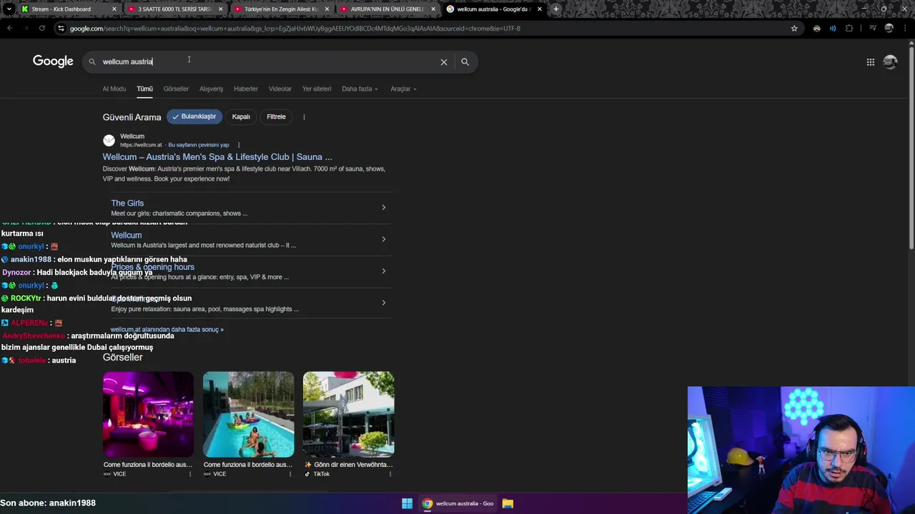Open The Girls sitelink
The image size is (915, 514).
click(127, 203)
